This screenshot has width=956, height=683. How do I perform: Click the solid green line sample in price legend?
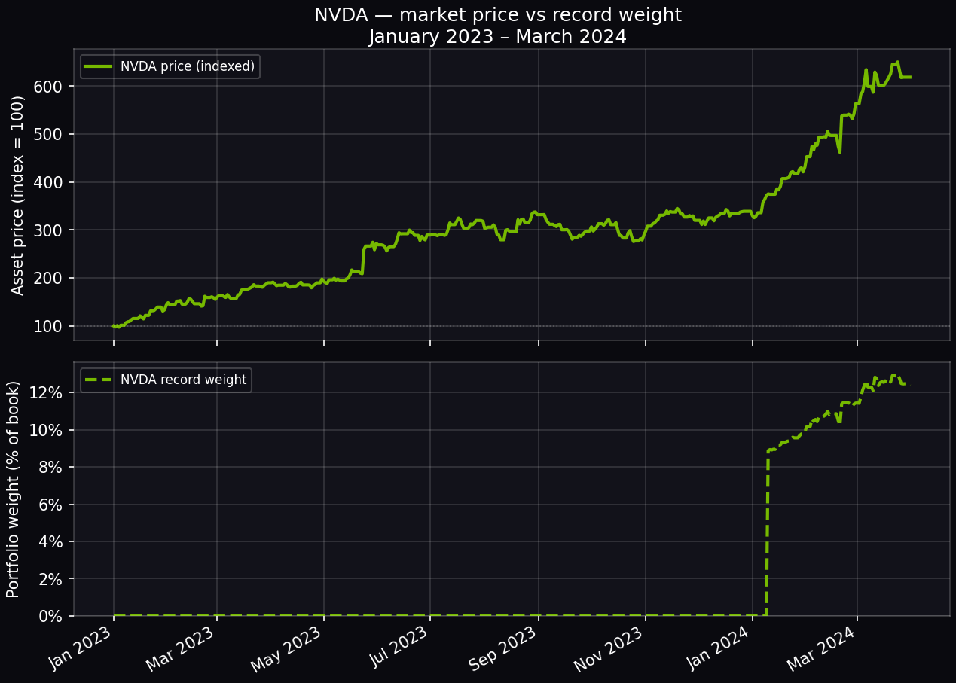pyautogui.click(x=99, y=67)
